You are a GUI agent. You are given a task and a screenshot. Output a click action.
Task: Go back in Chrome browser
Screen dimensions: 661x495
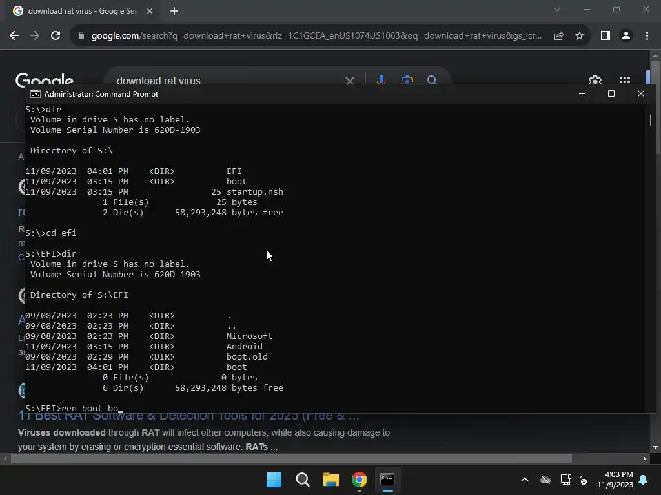pos(14,36)
